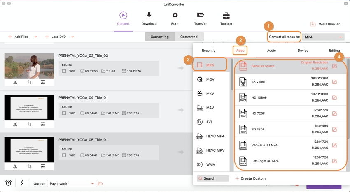Image resolution: width=350 pixels, height=192 pixels.
Task: Select the Same as source preset
Action: coord(290,66)
